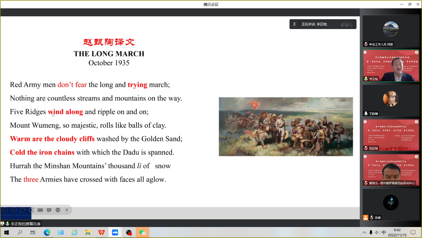Click the date text October 1935
This screenshot has height=238, width=422.
(109, 63)
